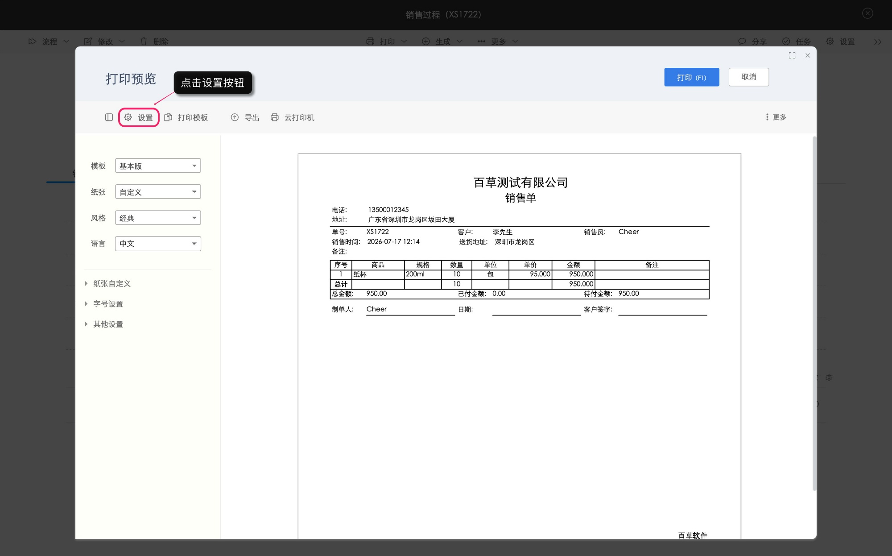Click the 修改 menu in the background window
Image resolution: width=892 pixels, height=556 pixels.
[x=105, y=41]
